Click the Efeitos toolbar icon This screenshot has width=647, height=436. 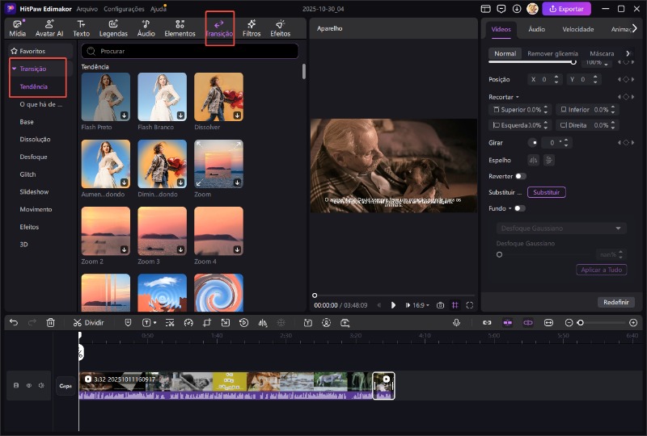click(x=280, y=28)
